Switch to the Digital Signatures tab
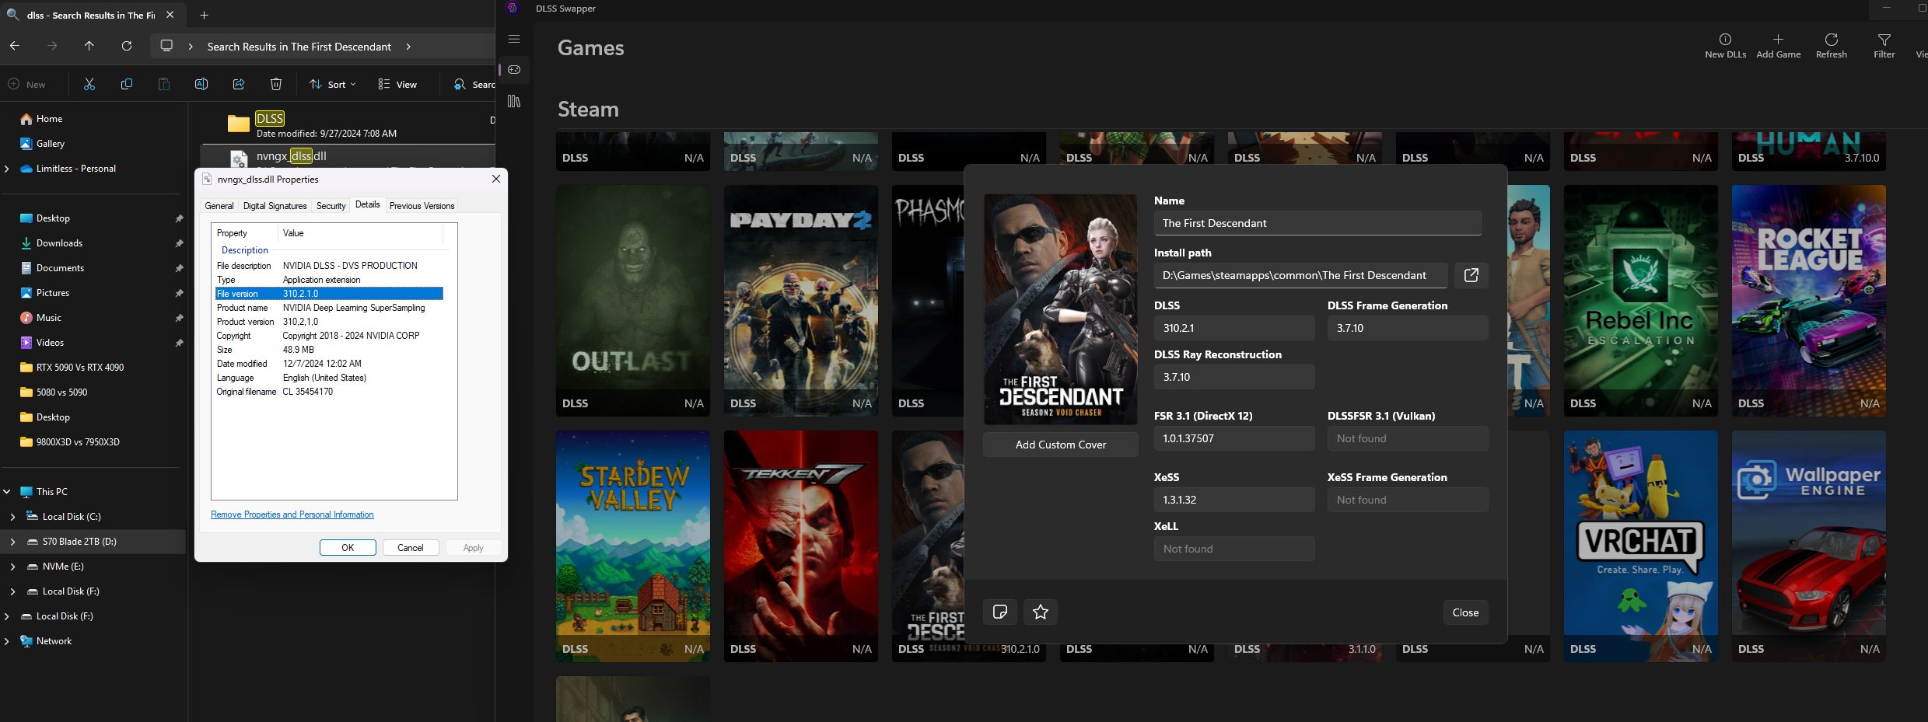Screen dimensions: 1928x722 pyautogui.click(x=275, y=206)
